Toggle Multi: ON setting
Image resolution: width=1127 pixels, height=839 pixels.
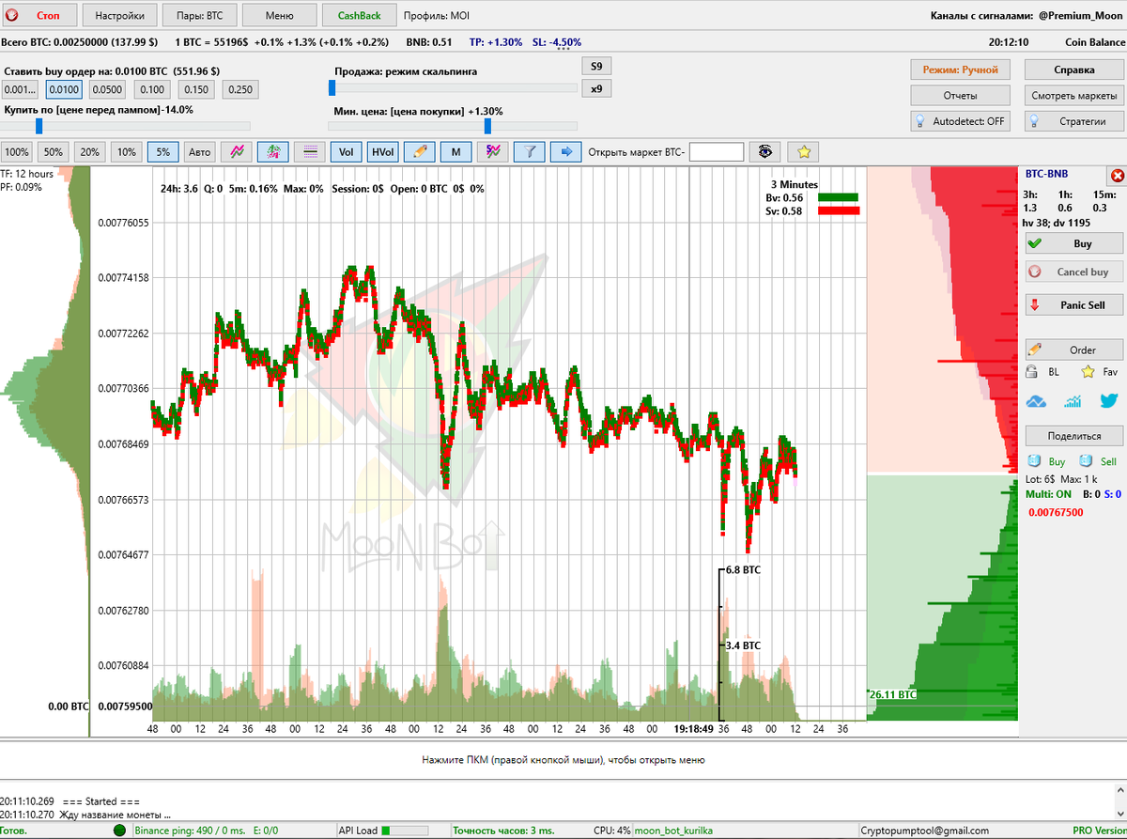tap(1049, 493)
